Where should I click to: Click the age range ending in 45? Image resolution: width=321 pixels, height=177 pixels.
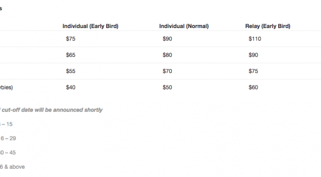point(8,153)
